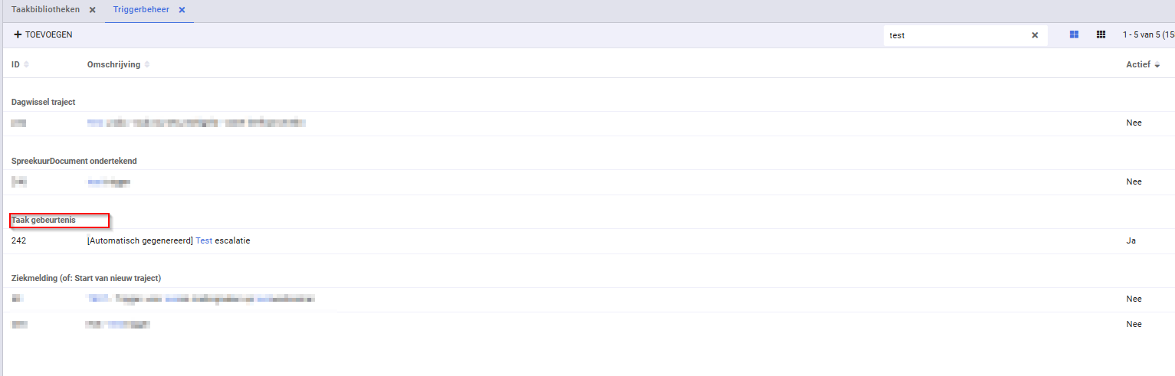Close the Triggerbeheer tab

coord(182,10)
